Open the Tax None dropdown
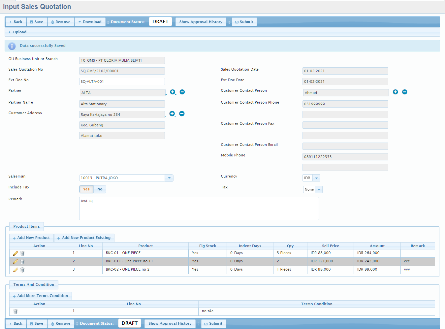This screenshot has height=329, width=445. 319,189
